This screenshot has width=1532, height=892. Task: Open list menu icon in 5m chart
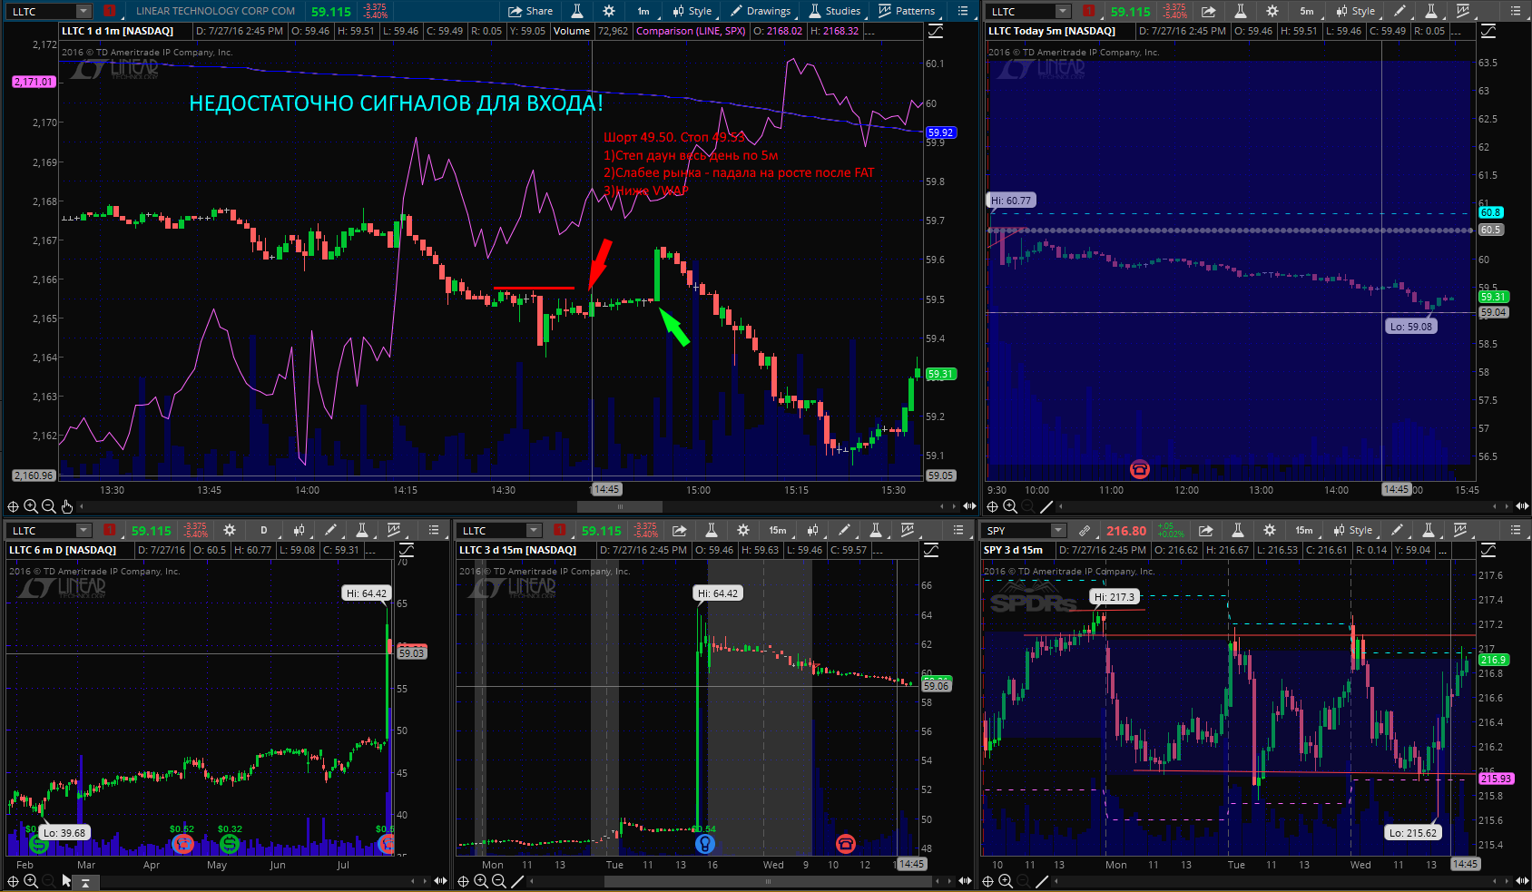[x=1515, y=11]
